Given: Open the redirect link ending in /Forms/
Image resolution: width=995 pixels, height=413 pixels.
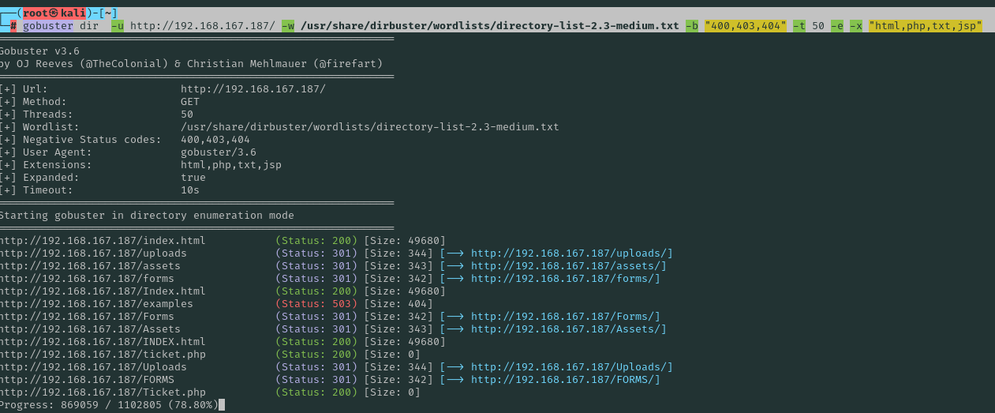Looking at the screenshot, I should [565, 317].
